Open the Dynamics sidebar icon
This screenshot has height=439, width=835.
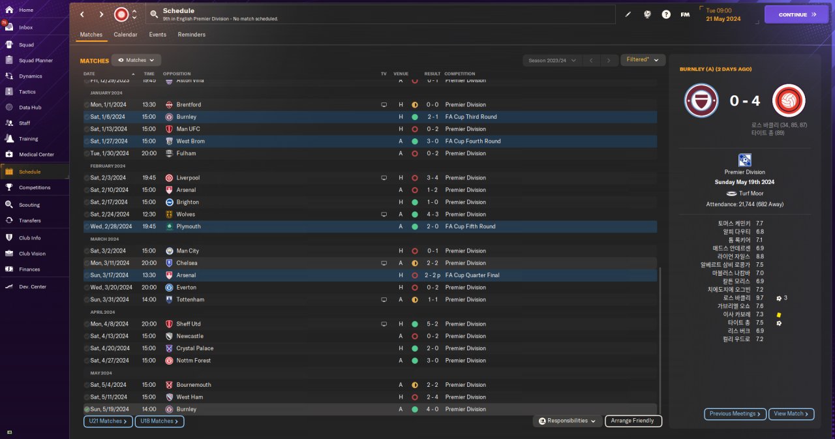(9, 76)
